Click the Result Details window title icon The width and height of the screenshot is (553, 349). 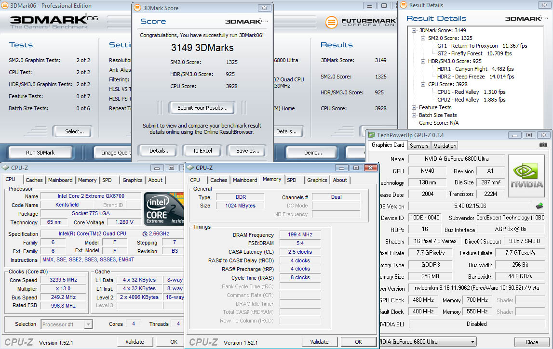[404, 5]
